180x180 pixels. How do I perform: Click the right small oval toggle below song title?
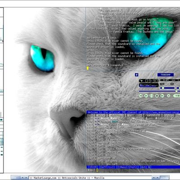coord(172,84)
